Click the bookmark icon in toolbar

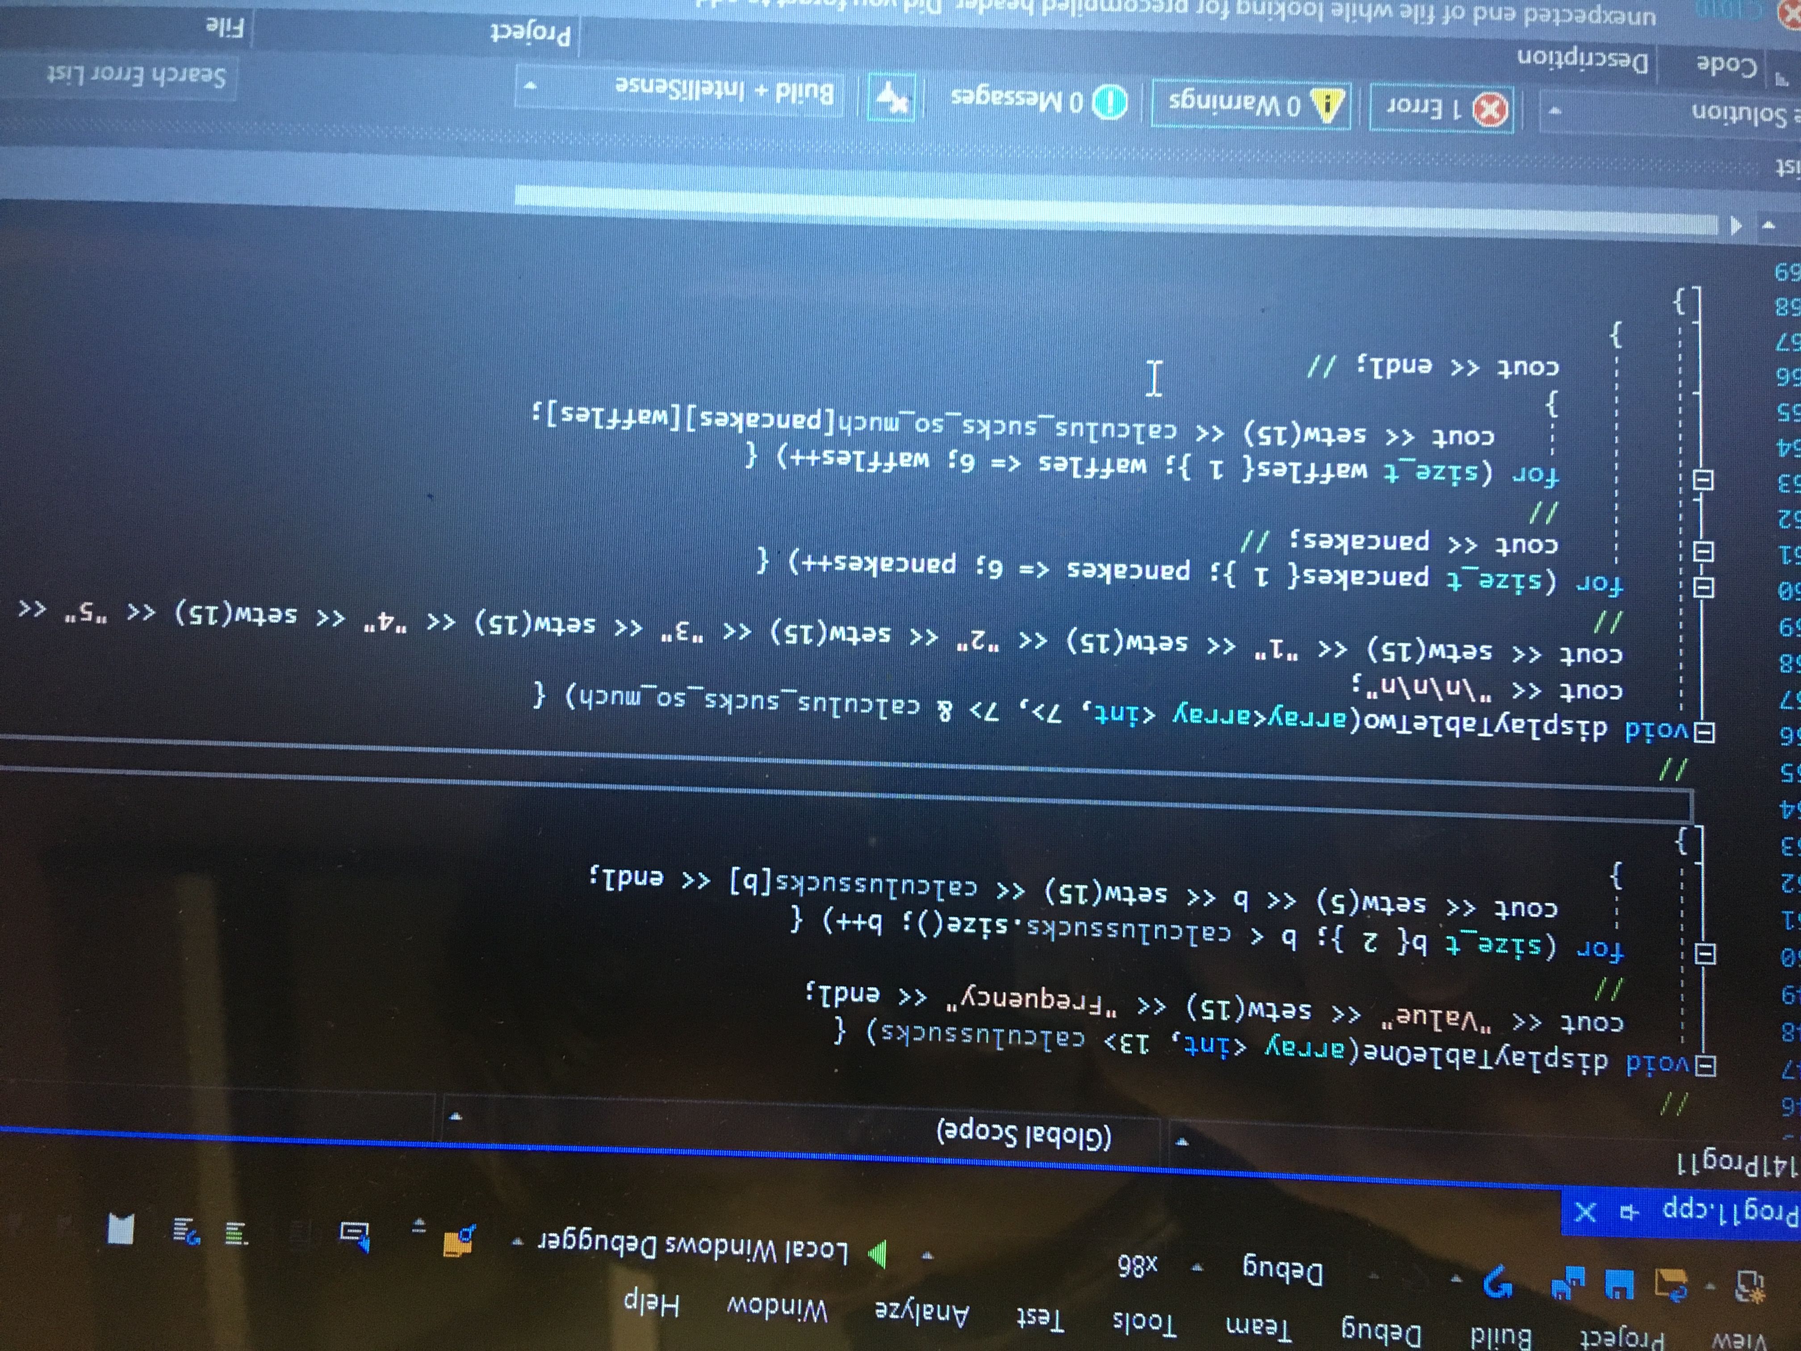(121, 1229)
